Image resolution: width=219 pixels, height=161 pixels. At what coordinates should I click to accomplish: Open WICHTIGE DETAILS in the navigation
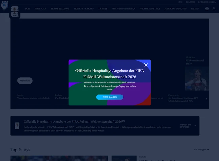point(150,9)
